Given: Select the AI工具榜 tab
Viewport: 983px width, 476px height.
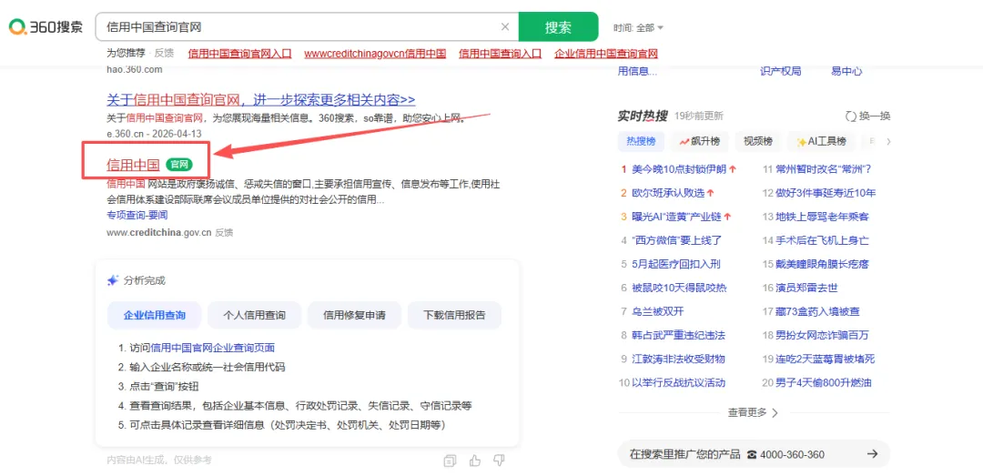Looking at the screenshot, I should 821,142.
